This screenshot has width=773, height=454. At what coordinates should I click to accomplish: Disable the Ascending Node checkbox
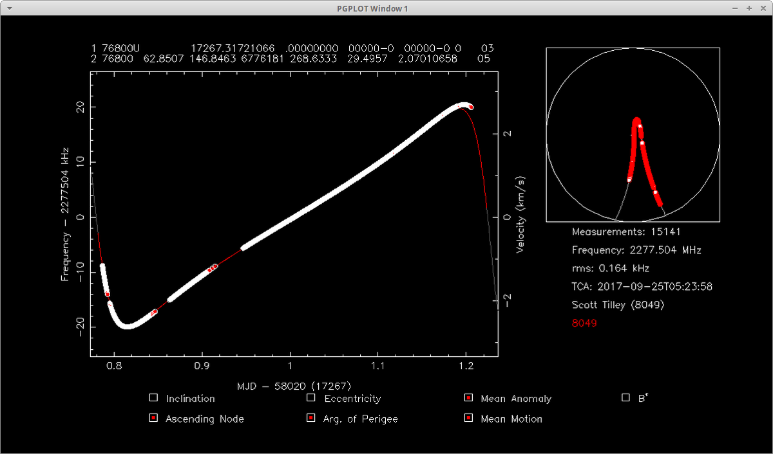point(153,419)
